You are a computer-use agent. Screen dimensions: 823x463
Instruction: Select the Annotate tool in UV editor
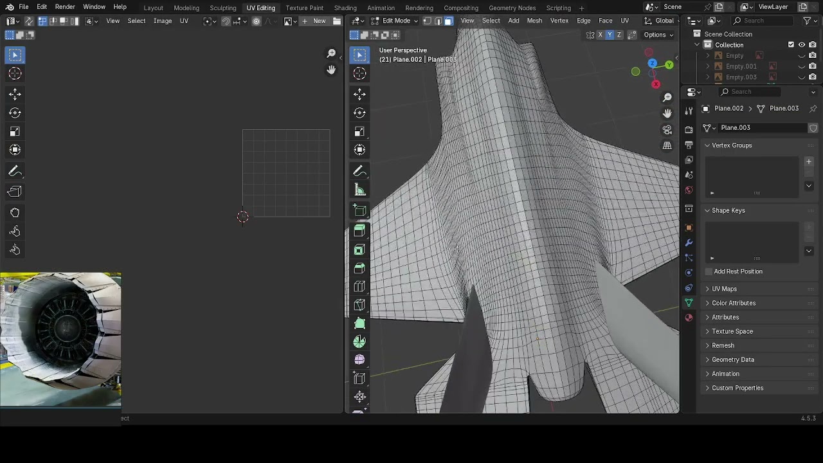(15, 172)
